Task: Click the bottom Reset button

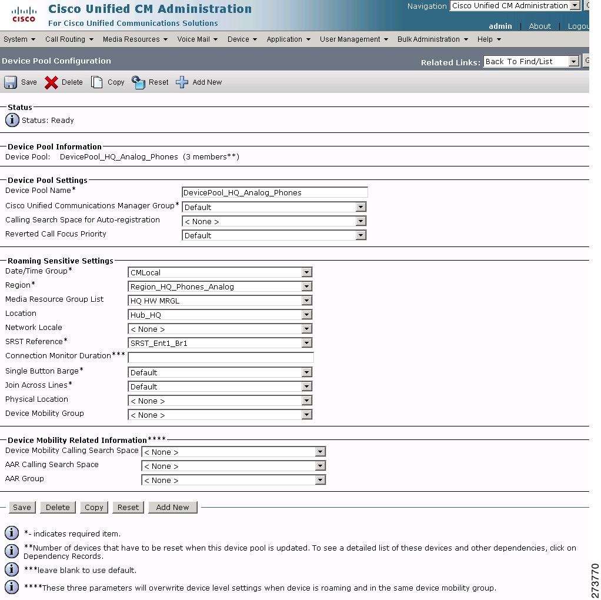Action: (x=128, y=507)
